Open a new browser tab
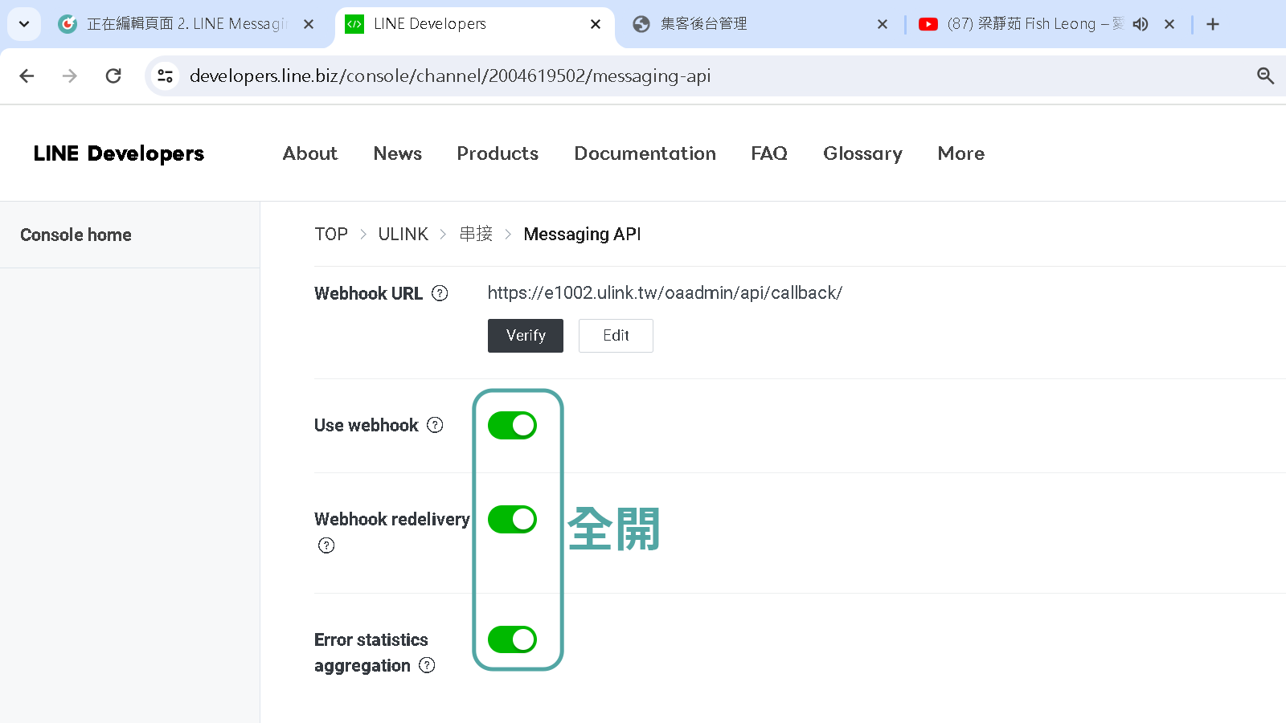Image resolution: width=1286 pixels, height=723 pixels. (1213, 24)
